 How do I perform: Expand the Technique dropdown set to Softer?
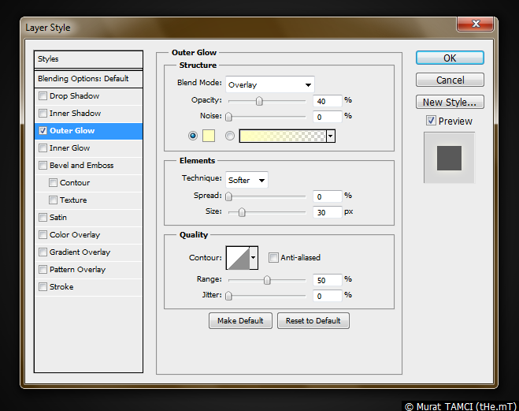247,180
